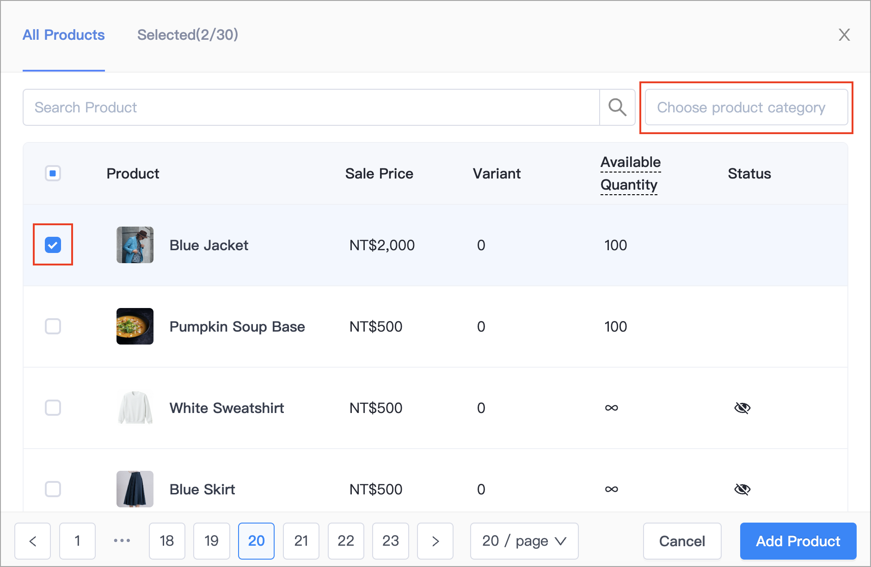This screenshot has height=567, width=871.
Task: Click the Available Quantity column header
Action: [631, 174]
